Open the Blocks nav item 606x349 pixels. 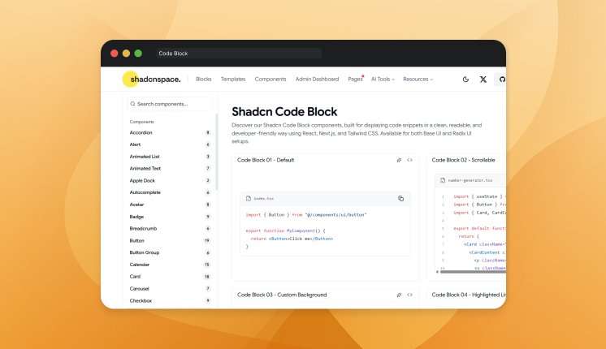204,80
